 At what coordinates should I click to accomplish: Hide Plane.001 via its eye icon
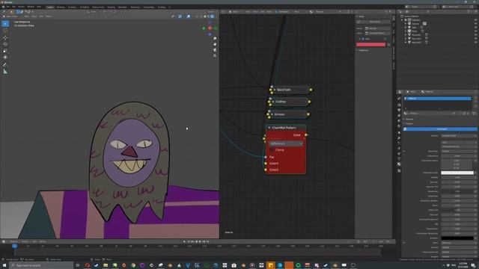click(x=475, y=35)
